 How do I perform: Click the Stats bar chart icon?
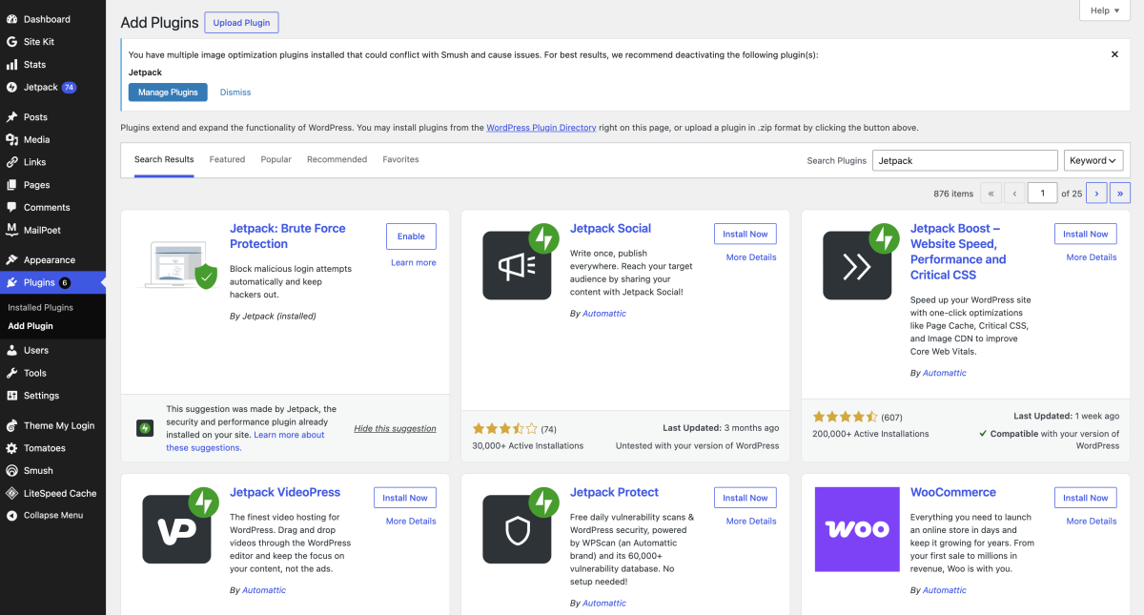click(11, 65)
